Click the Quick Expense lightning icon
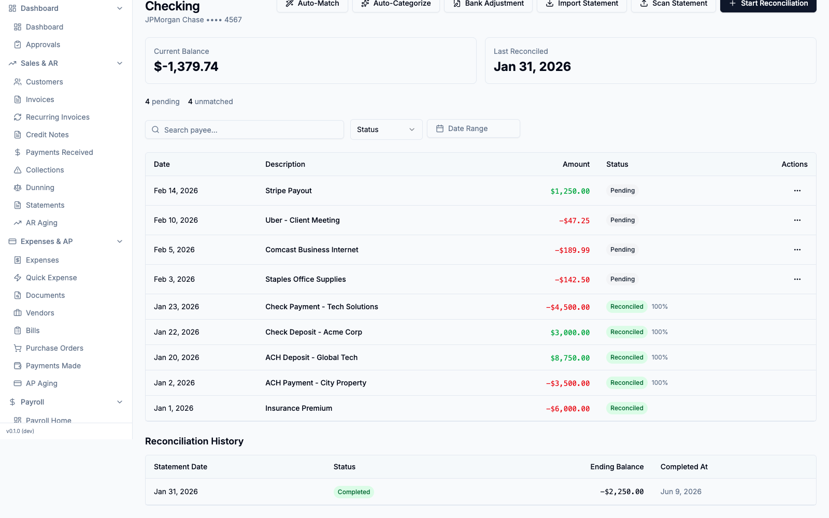 tap(18, 278)
